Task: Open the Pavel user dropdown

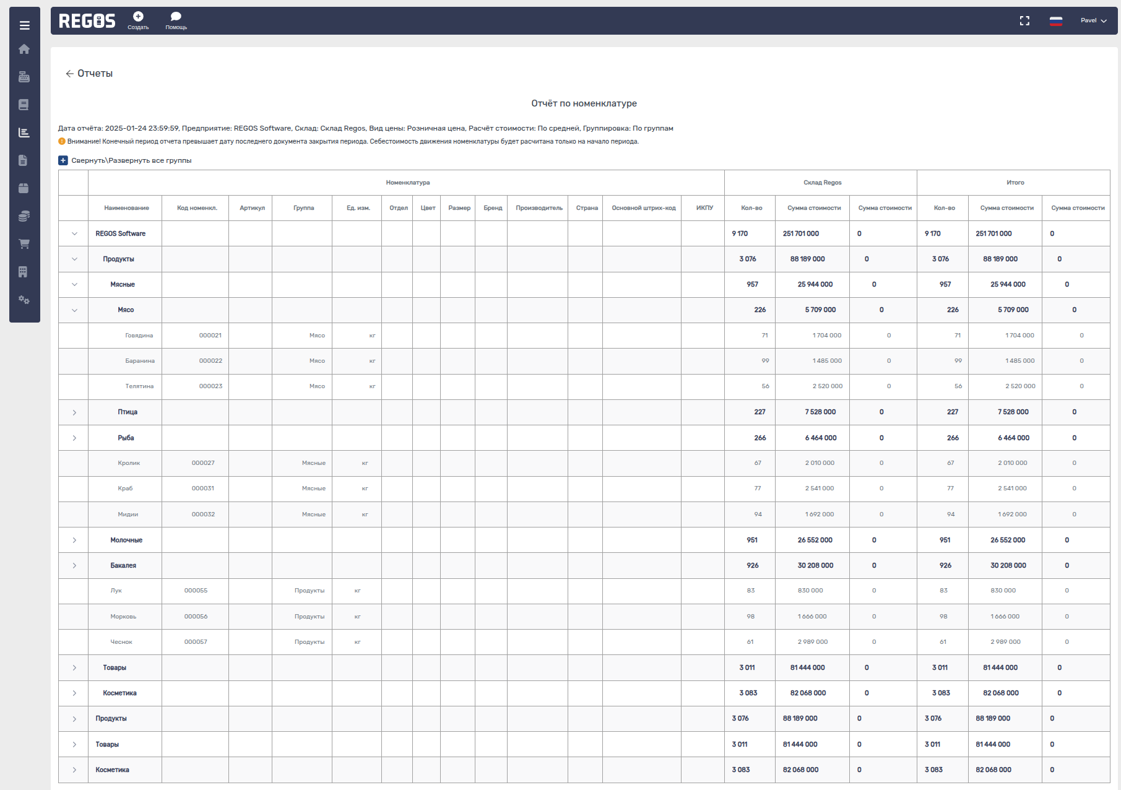Action: click(x=1093, y=21)
